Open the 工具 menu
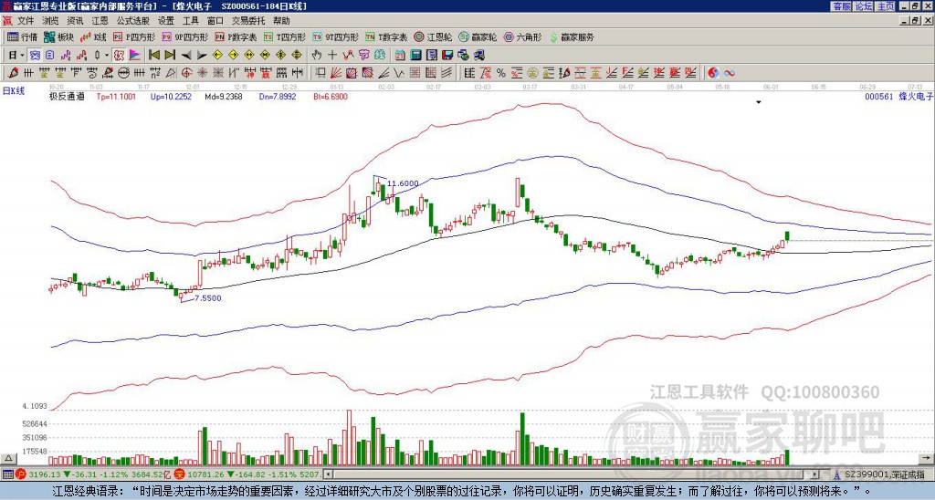This screenshot has height=500, width=935. coord(190,21)
